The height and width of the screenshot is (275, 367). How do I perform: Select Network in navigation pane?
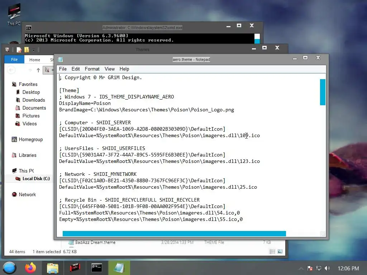click(27, 194)
